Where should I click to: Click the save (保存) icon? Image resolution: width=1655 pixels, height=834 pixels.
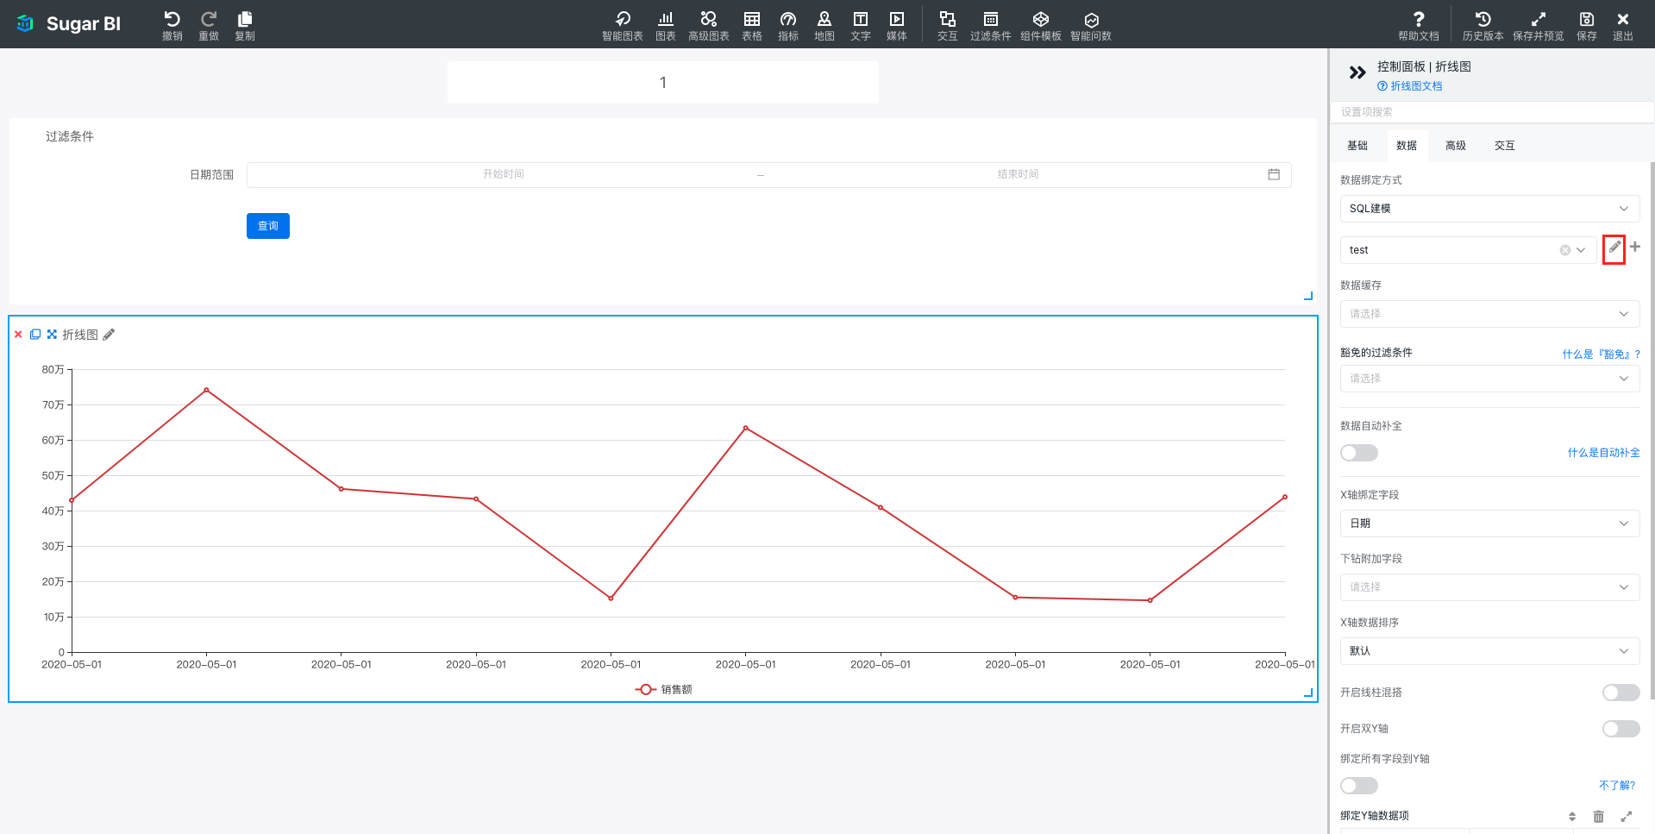coord(1586,25)
